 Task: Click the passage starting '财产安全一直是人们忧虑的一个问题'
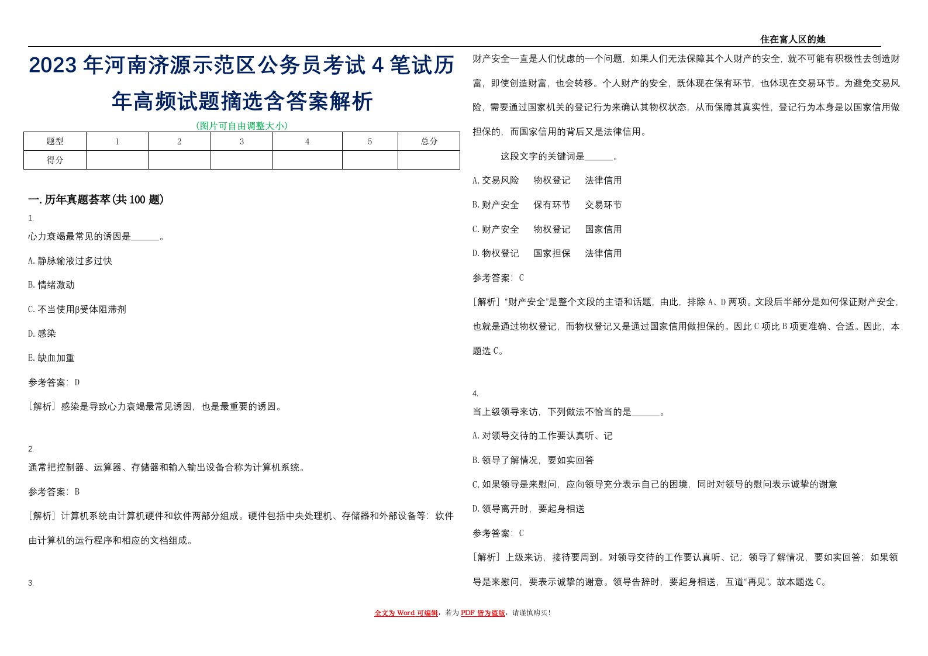[x=686, y=95]
